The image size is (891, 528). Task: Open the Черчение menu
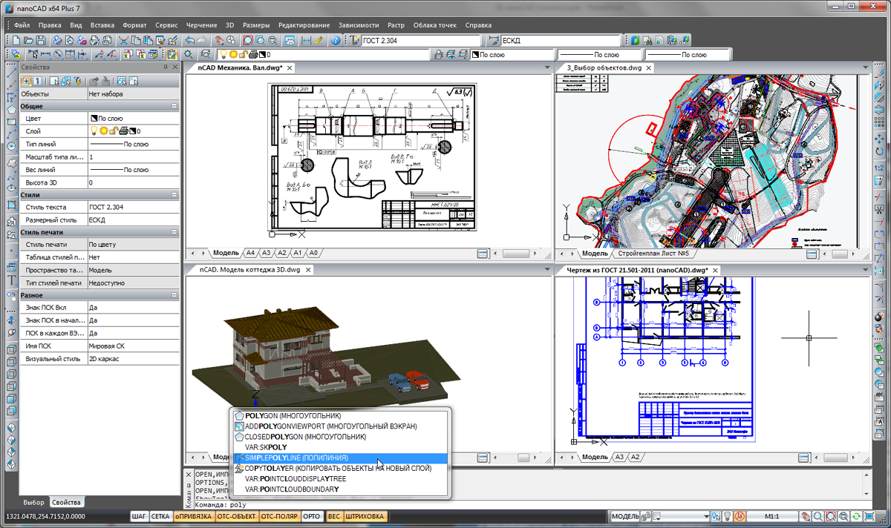202,25
